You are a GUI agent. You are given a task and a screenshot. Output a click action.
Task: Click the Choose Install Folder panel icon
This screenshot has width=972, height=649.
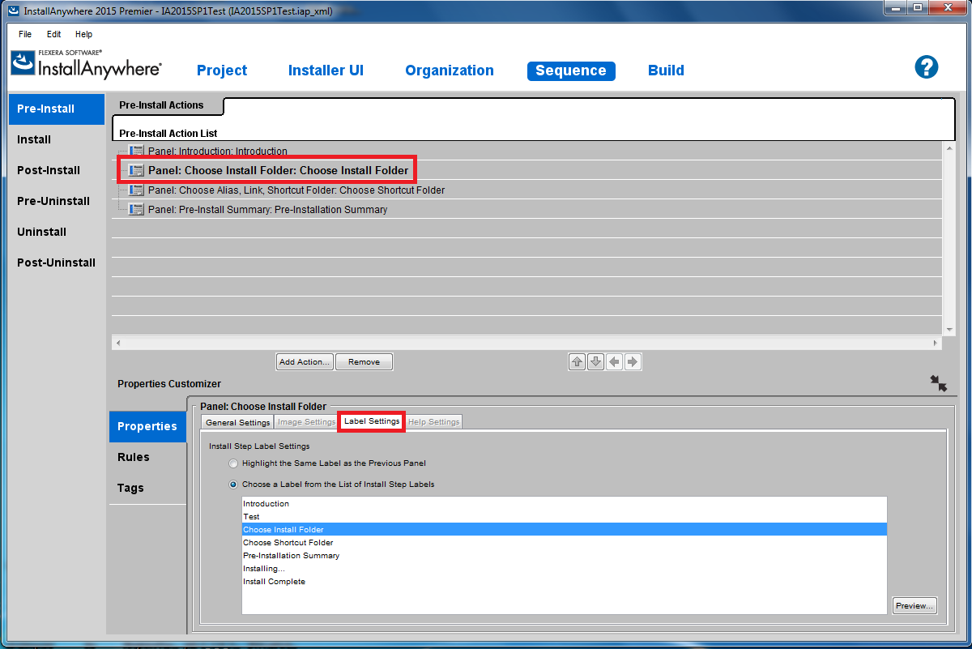(137, 170)
